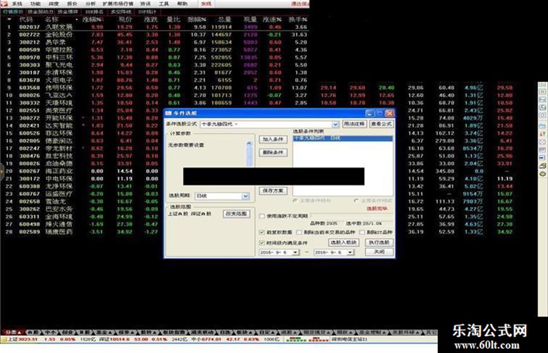Select stock row 金轮股份

(155, 35)
